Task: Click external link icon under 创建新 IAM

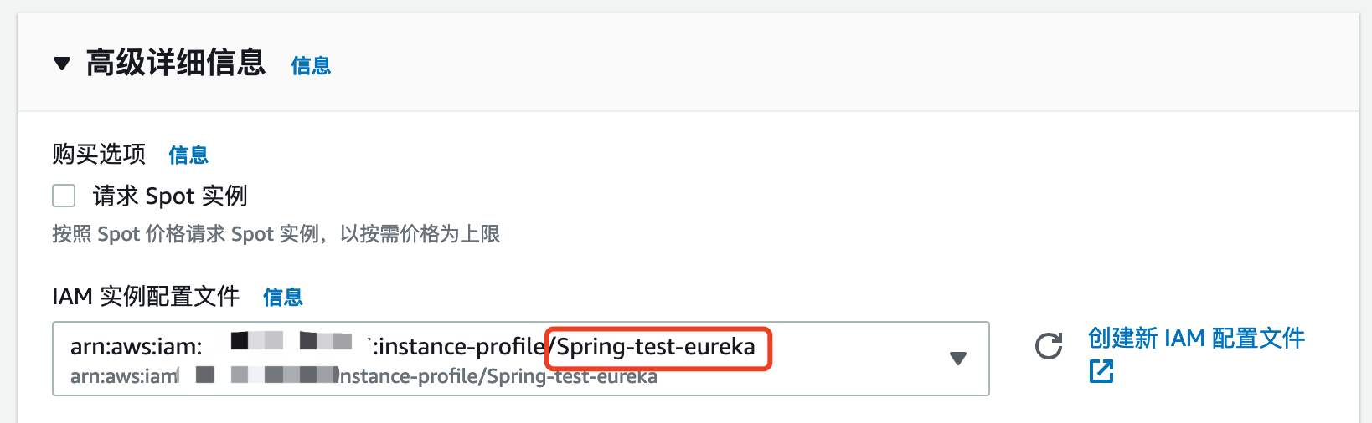Action: click(x=1101, y=371)
